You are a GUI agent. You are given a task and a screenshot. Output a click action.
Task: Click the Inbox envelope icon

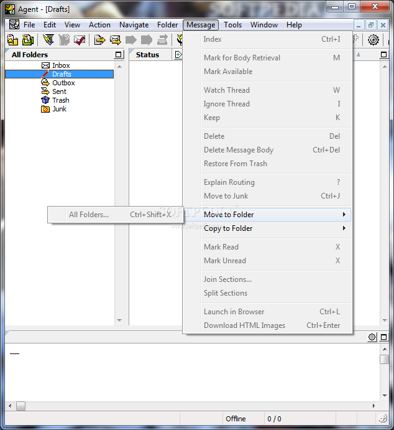[45, 65]
